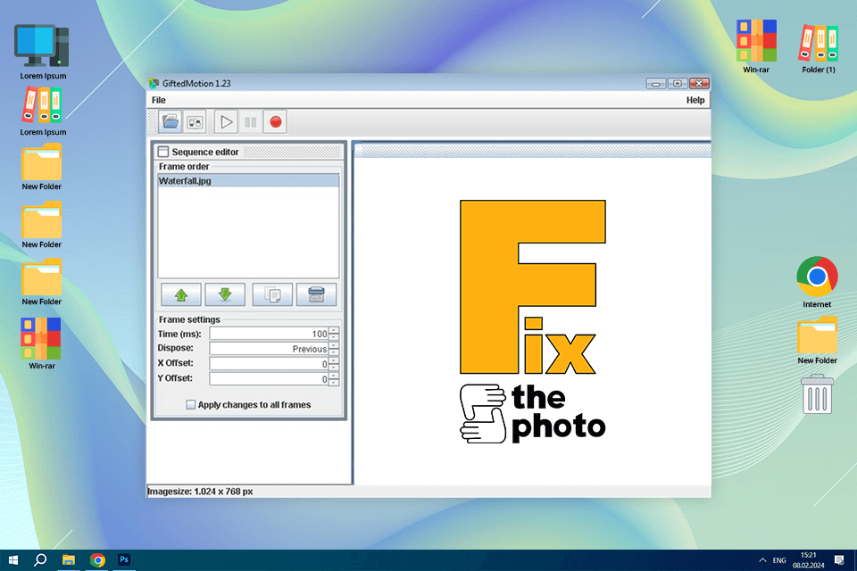Select the computer desktop icon Lorem Ipsum

(43, 52)
